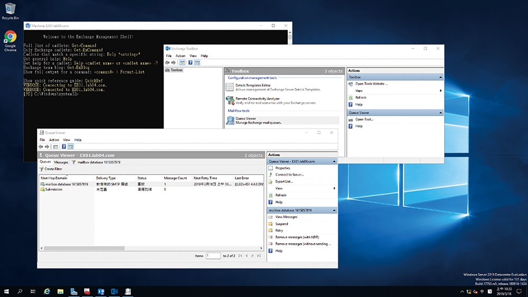Open View menu in Queue Viewer
Image resolution: width=528 pixels, height=297 pixels.
(x=67, y=140)
